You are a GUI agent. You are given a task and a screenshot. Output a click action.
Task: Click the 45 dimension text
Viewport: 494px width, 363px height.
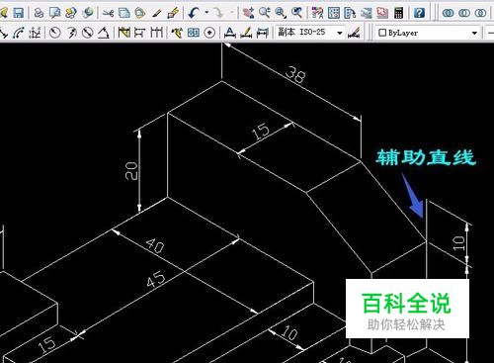point(155,279)
